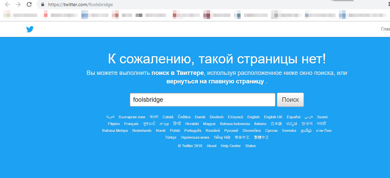This screenshot has height=178, width=390.
Task: Switch language to Suomi
Action: pos(322,117)
